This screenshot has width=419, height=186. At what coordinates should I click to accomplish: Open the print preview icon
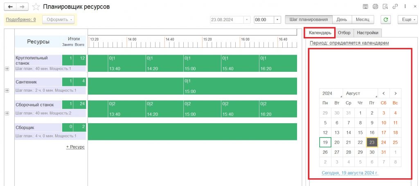(x=385, y=7)
